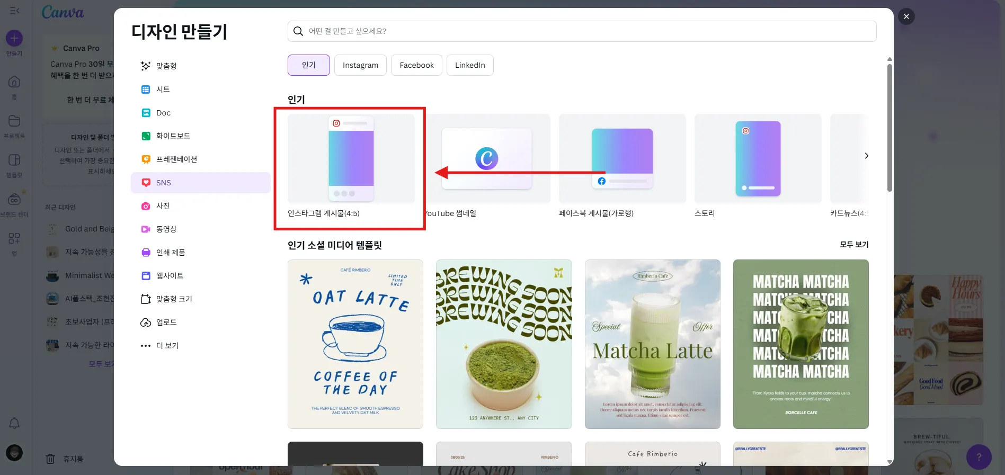Open the SNS category in sidebar

[x=201, y=183]
